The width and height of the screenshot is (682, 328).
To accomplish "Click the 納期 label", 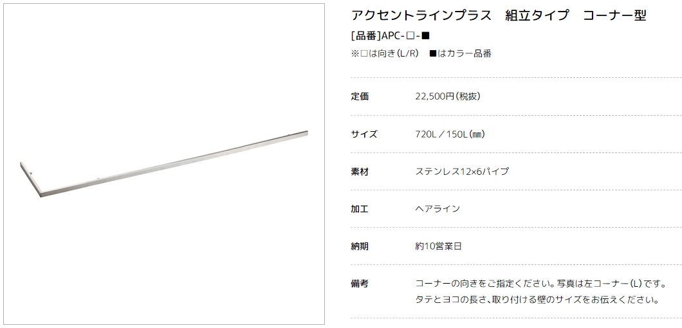I will pos(360,246).
